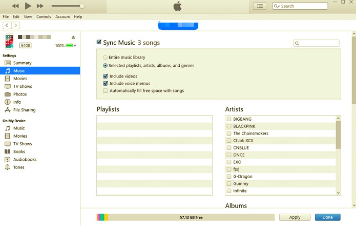Go forward with the right arrow

[x=15, y=25]
